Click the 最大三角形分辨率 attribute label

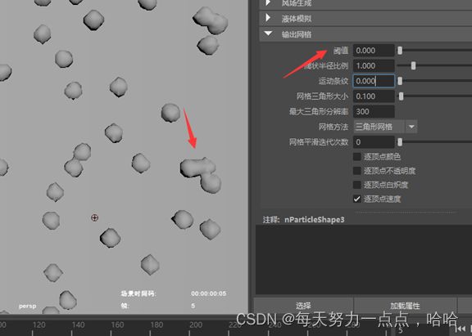point(319,112)
